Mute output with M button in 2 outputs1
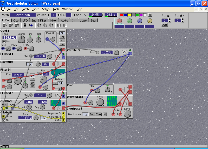Image resolution: width=208 pixels, height=149 pixels. pos(105,114)
